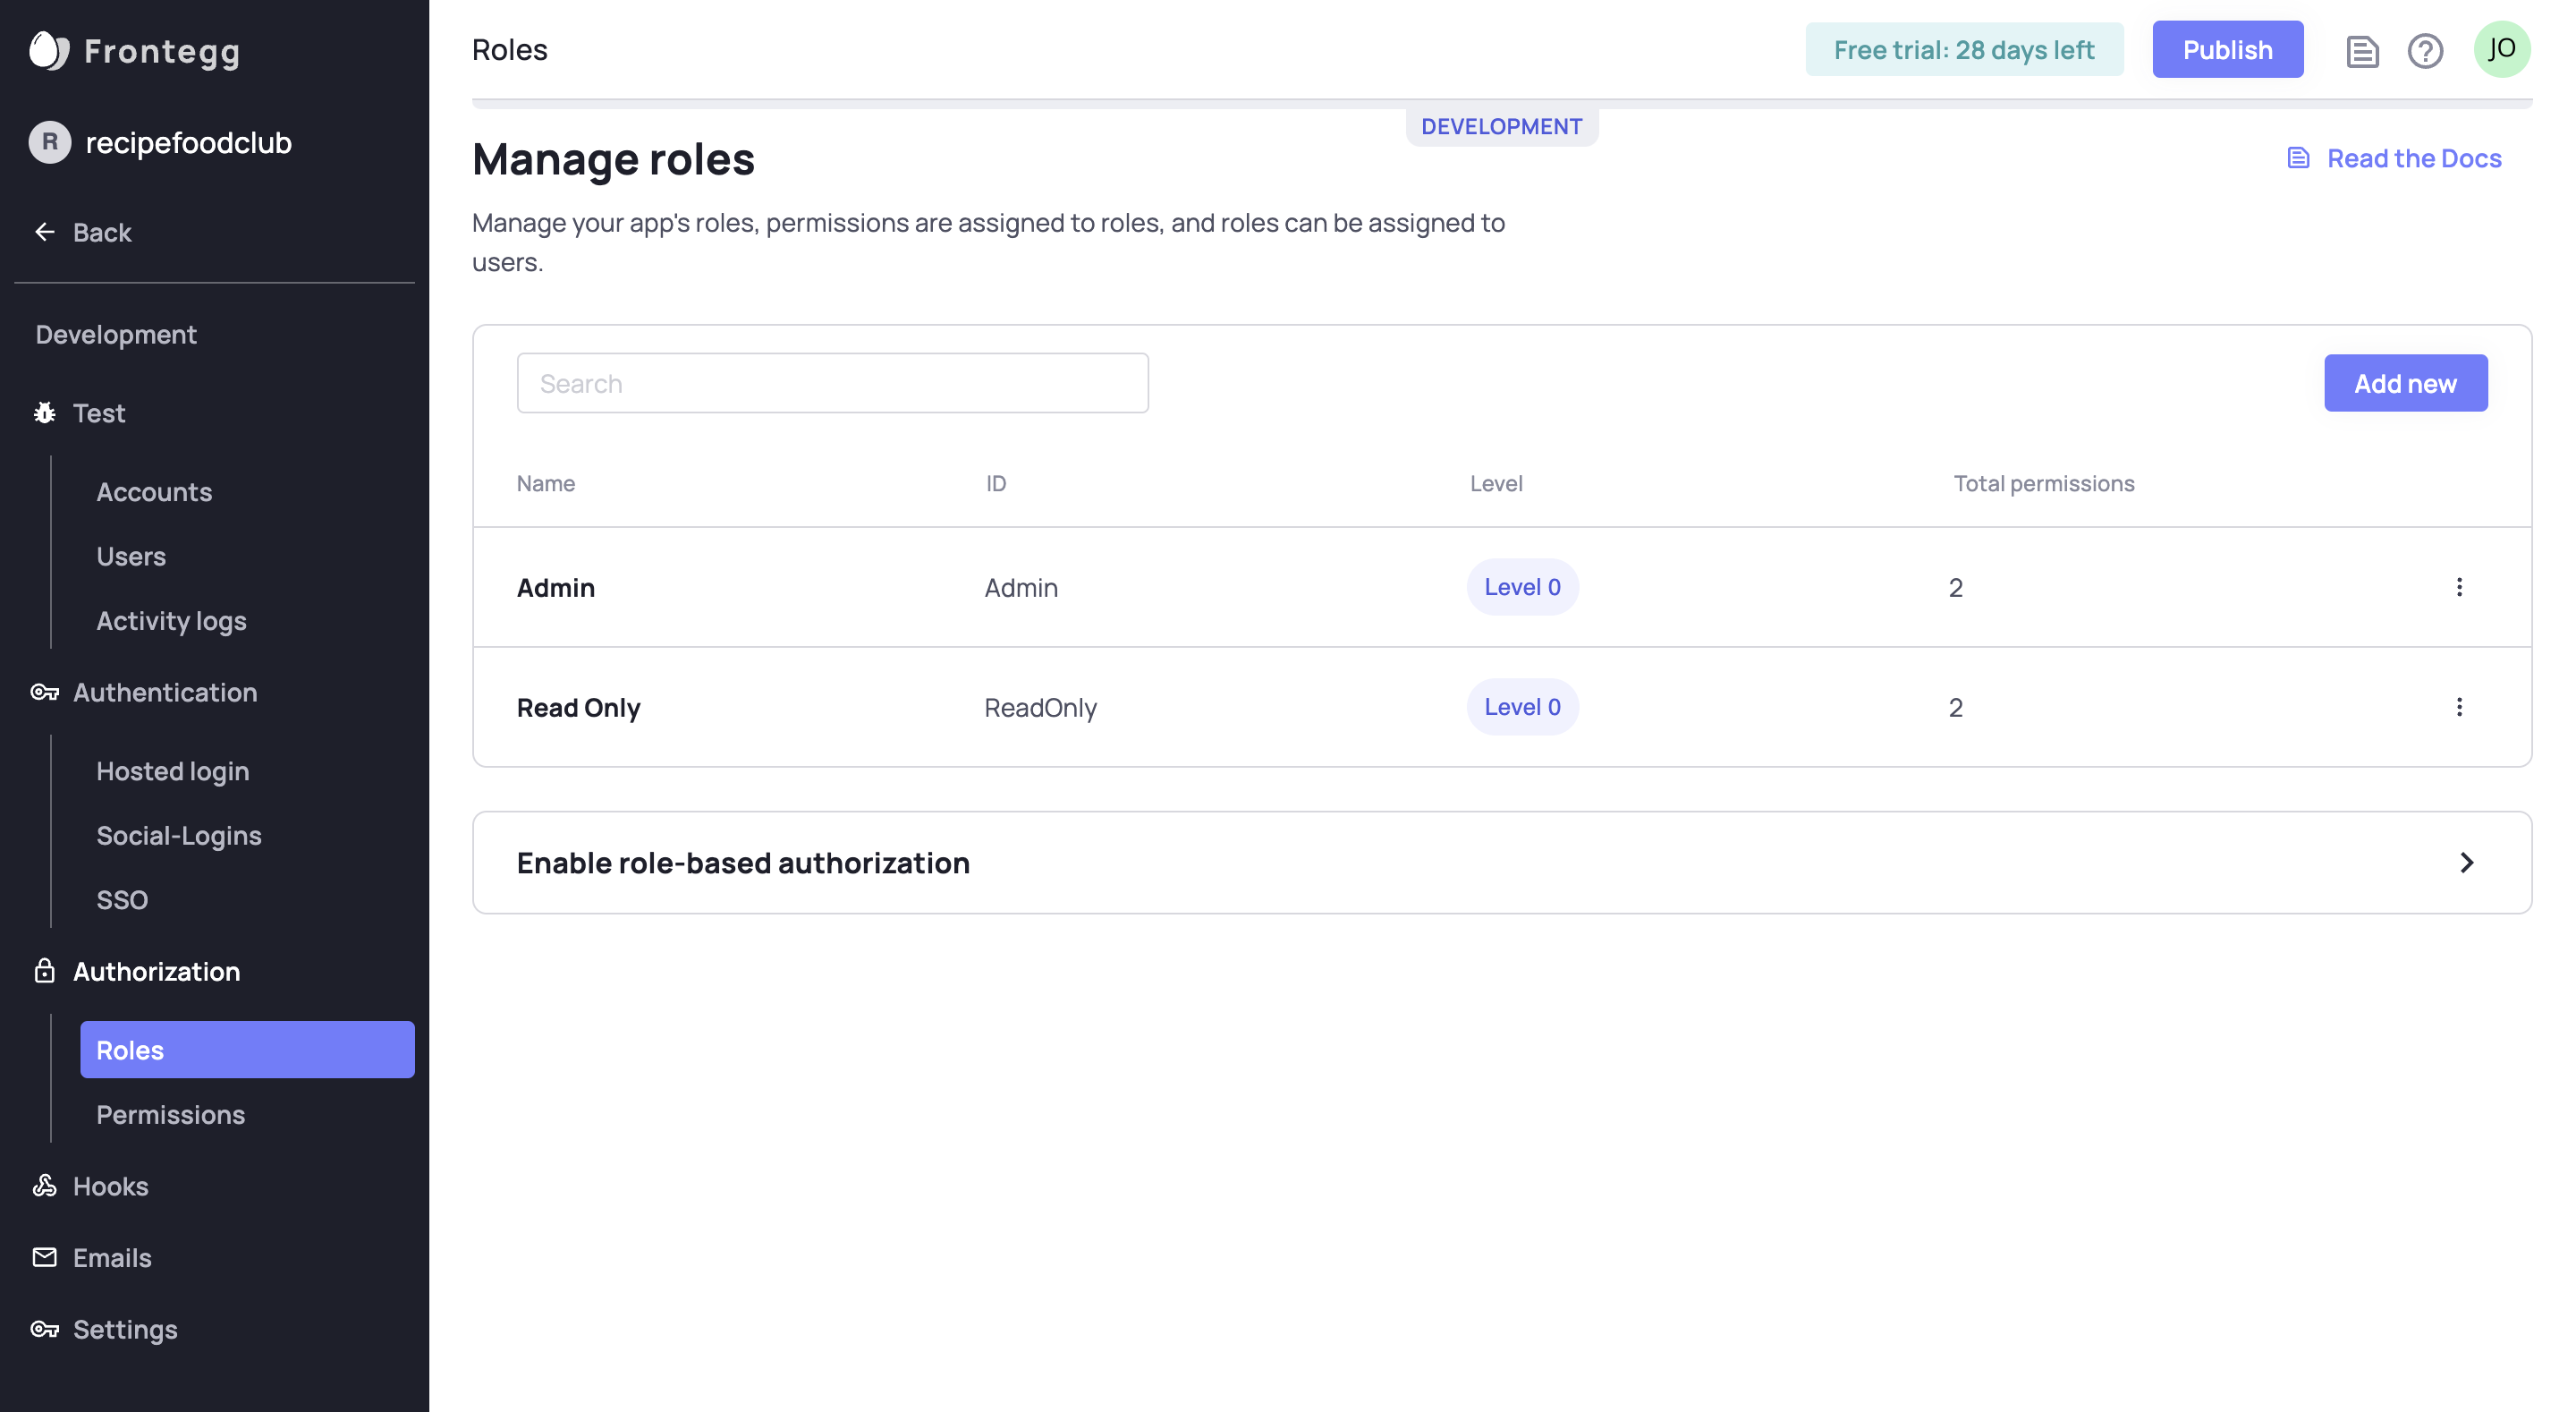
Task: Expand Enable role-based authorization chevron
Action: click(2467, 863)
